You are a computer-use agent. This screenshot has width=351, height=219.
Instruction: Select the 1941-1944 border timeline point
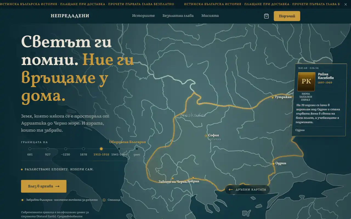119,149
